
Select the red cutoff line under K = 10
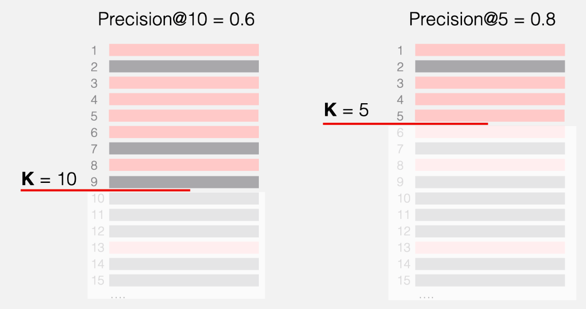tap(105, 190)
